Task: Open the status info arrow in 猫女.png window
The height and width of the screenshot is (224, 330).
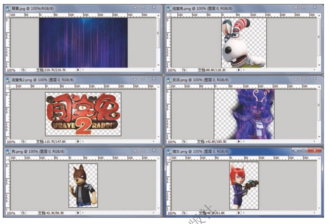Action: 239,213
